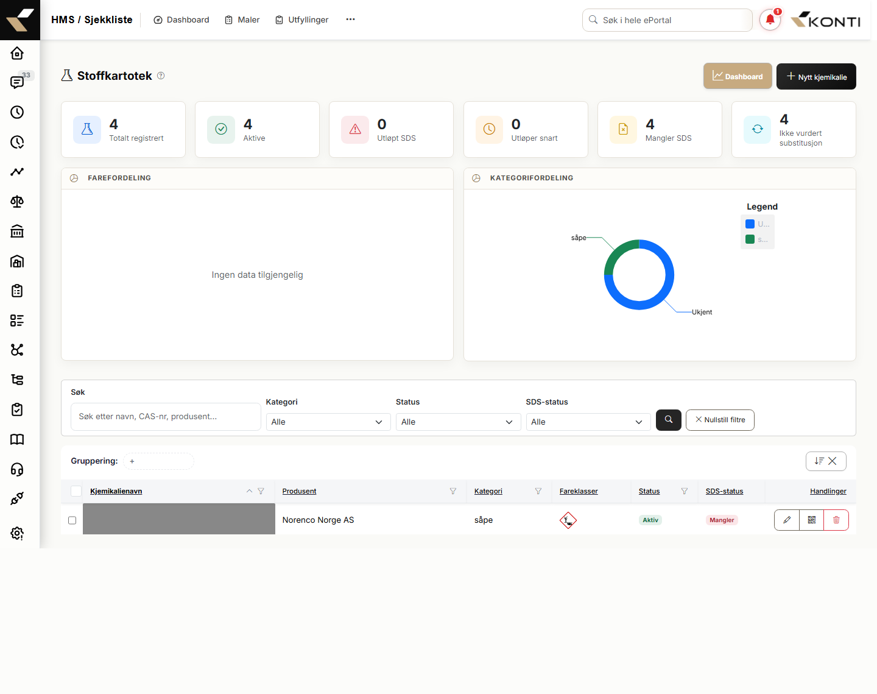Open QR code for Norenco Norge AS row

tap(812, 520)
